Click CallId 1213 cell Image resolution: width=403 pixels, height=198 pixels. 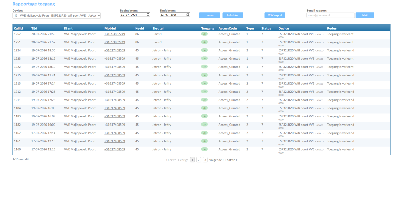click(x=17, y=83)
